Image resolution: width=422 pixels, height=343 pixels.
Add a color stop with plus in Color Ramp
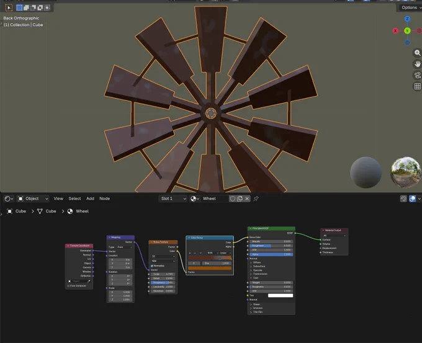click(191, 253)
